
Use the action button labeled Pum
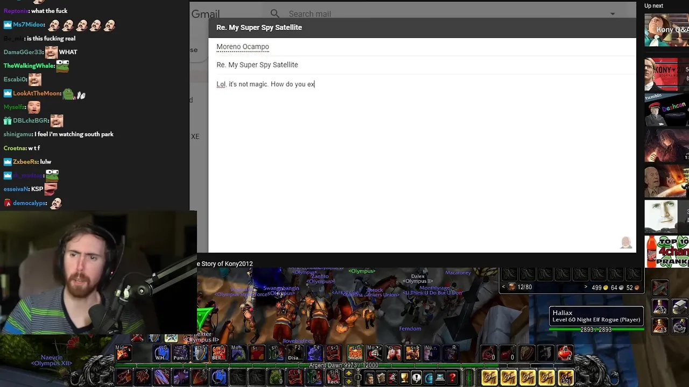click(x=181, y=353)
